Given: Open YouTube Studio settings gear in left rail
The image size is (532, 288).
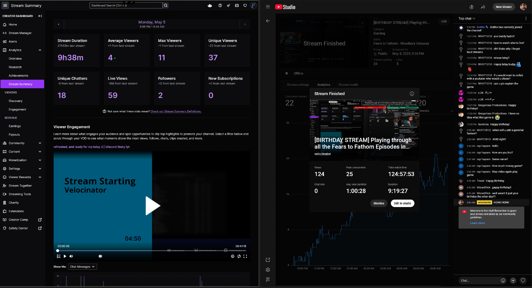Looking at the screenshot, I should click(x=268, y=270).
